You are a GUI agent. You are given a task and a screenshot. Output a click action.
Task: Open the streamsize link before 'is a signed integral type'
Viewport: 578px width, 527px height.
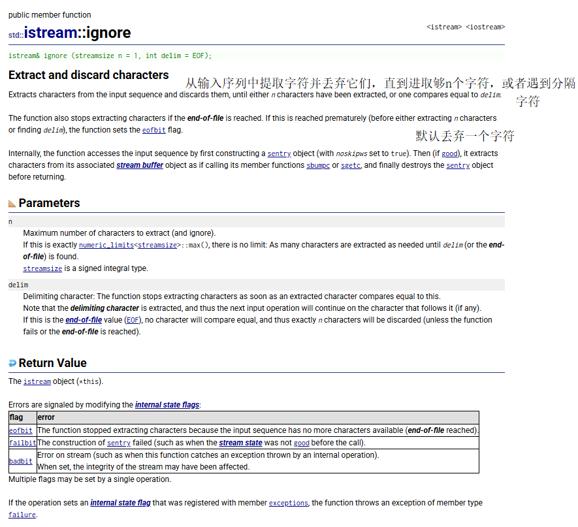[x=42, y=268]
